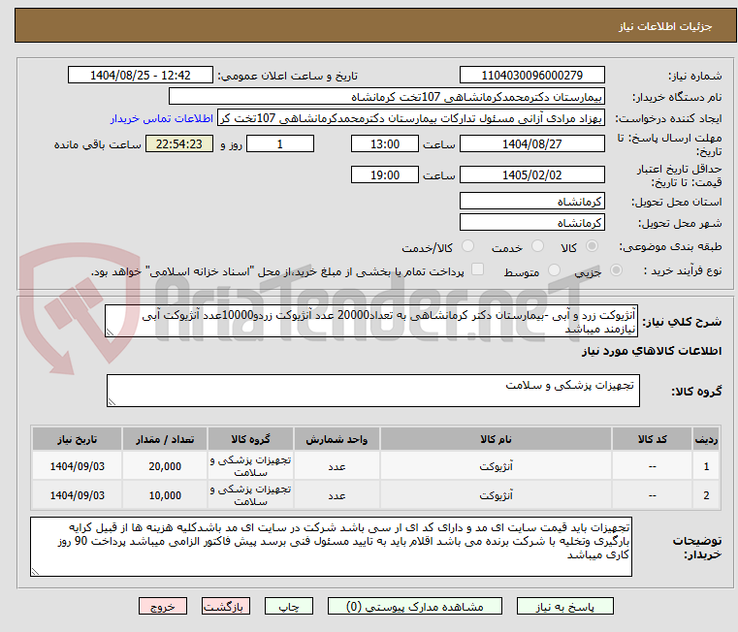This screenshot has height=632, width=738.
Task: Click goods group cell in row 1
Action: 250,466
